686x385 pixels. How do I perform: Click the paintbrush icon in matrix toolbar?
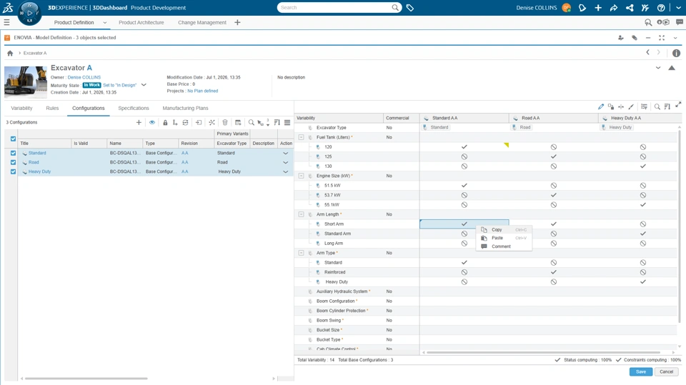tap(631, 106)
